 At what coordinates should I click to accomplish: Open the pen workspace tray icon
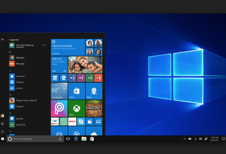tap(206, 139)
